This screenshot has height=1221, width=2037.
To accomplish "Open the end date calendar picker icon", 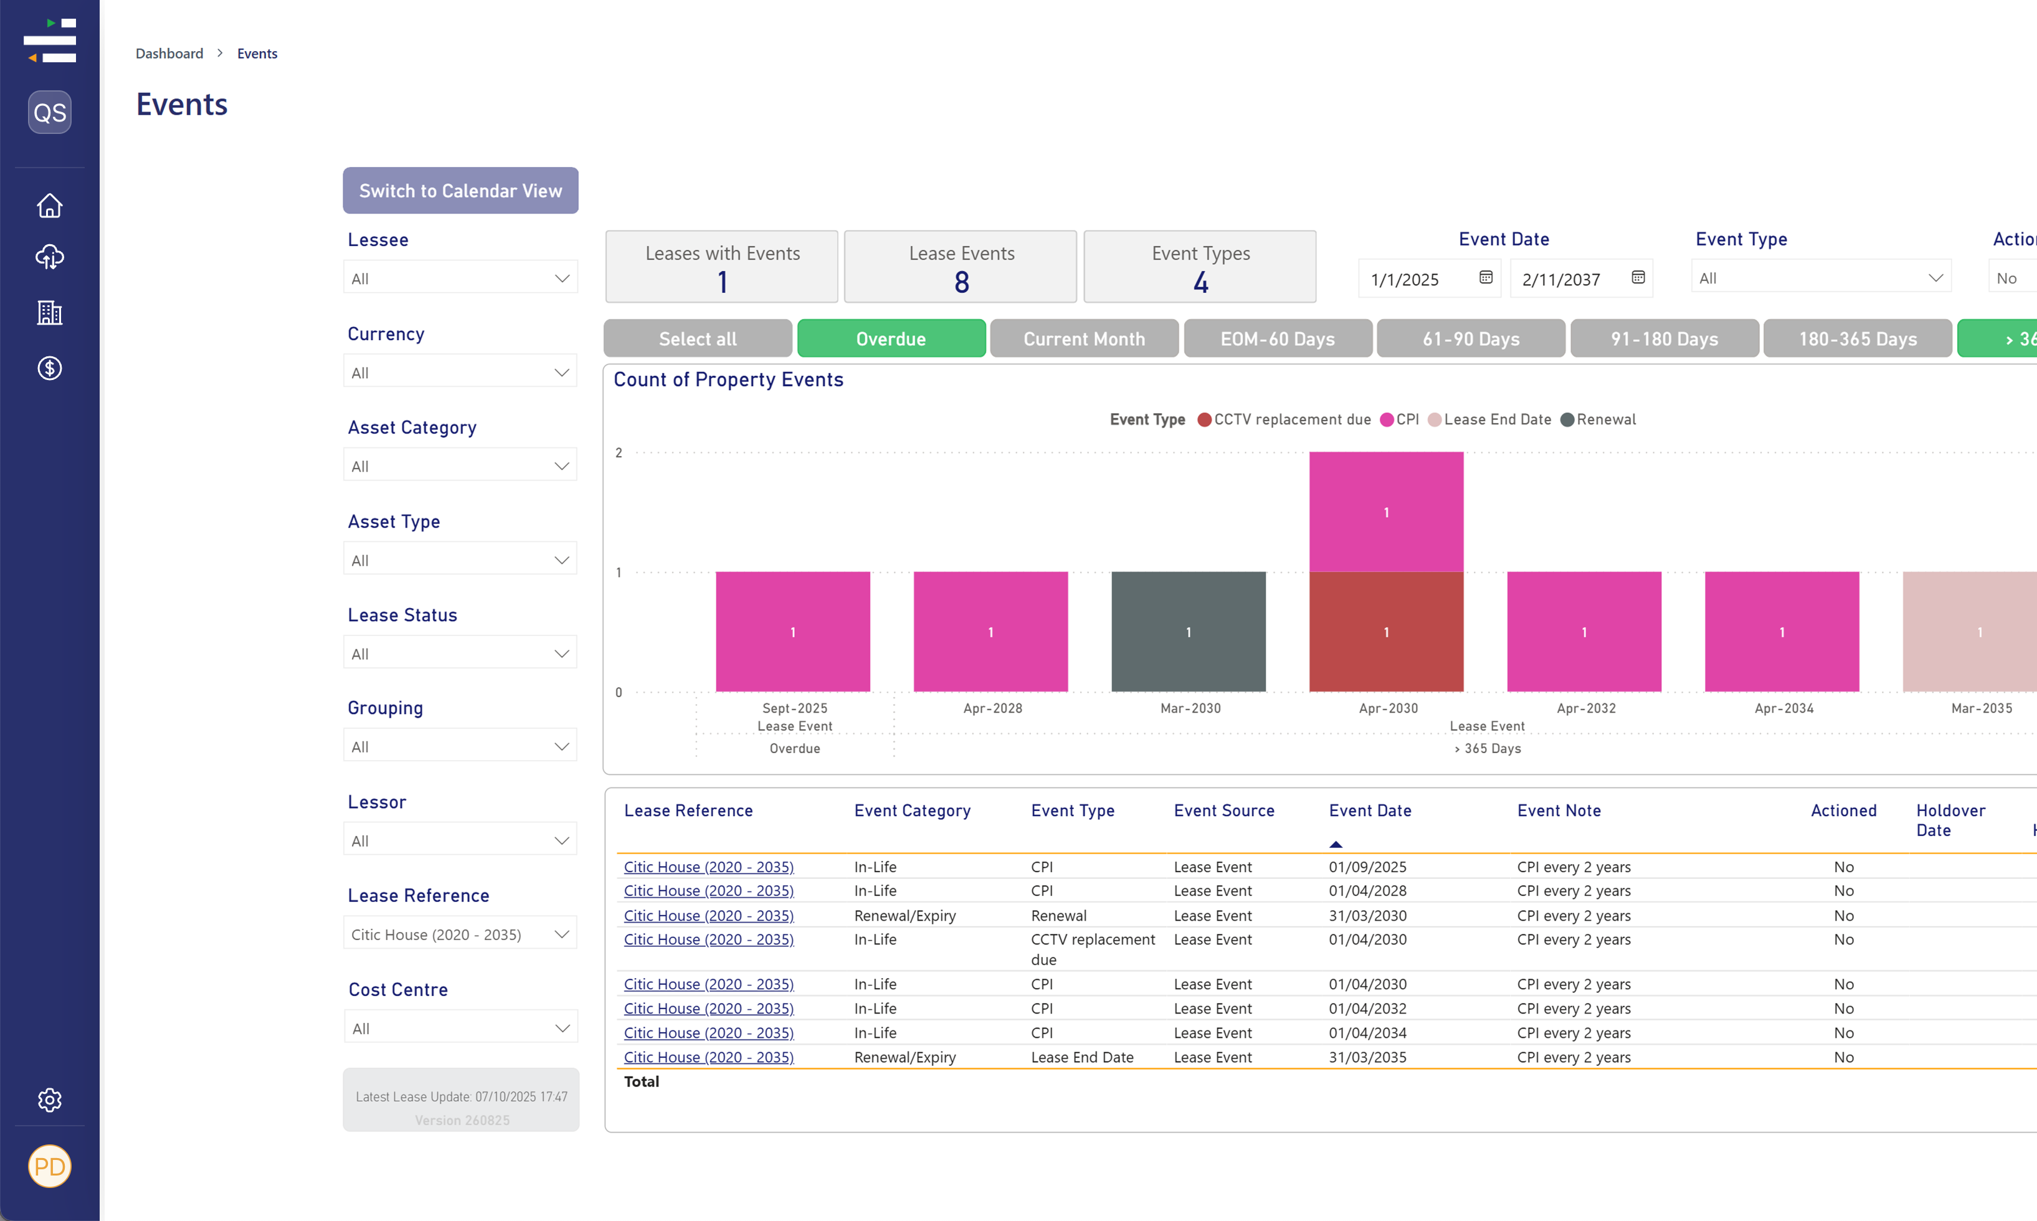I will pos(1638,277).
